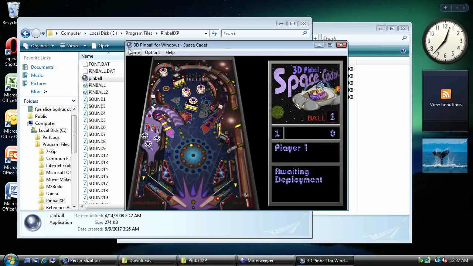Select Local Disk (C:) in folder tree
Image resolution: width=473 pixels, height=266 pixels.
coord(52,130)
